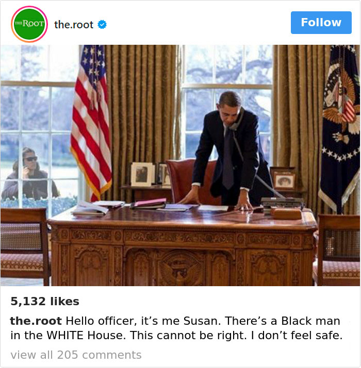Open the.root username in post header

(74, 25)
